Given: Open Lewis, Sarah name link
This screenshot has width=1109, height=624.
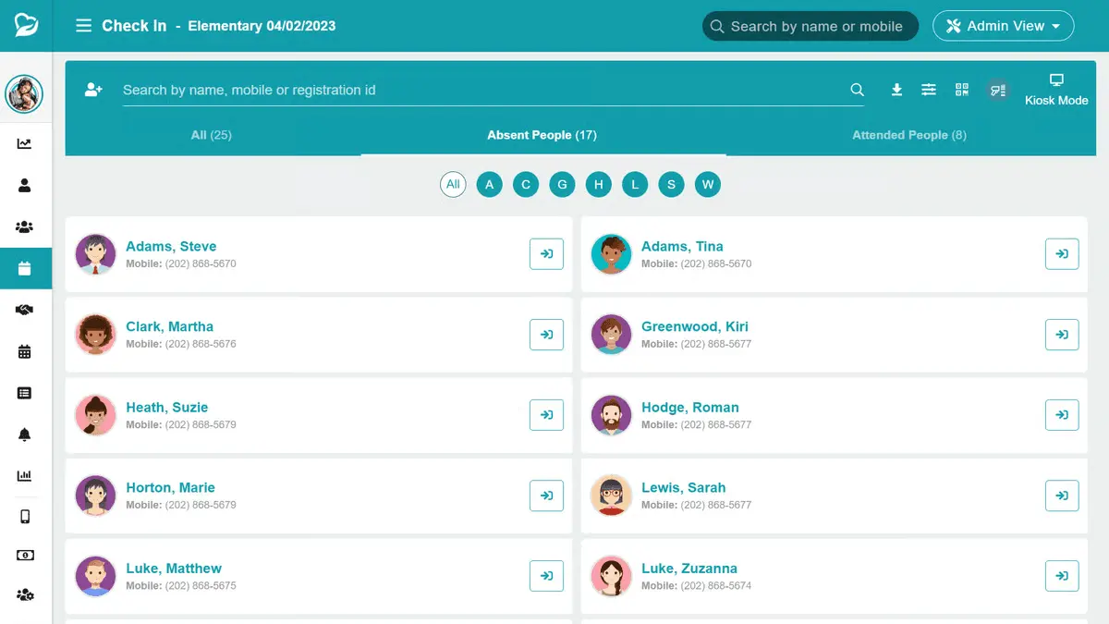Looking at the screenshot, I should tap(684, 488).
